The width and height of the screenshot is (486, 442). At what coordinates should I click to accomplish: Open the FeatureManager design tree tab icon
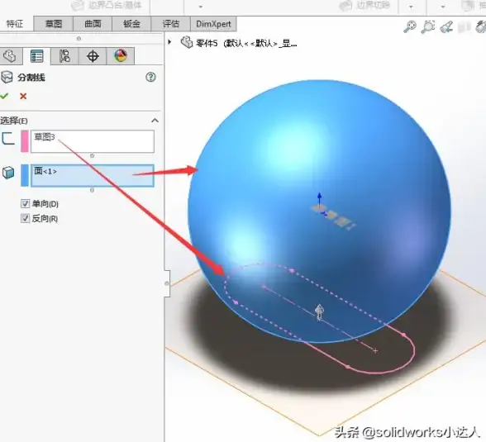point(11,56)
